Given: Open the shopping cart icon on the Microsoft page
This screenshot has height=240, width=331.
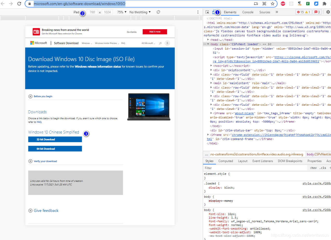Looking at the screenshot, I should [167, 43].
